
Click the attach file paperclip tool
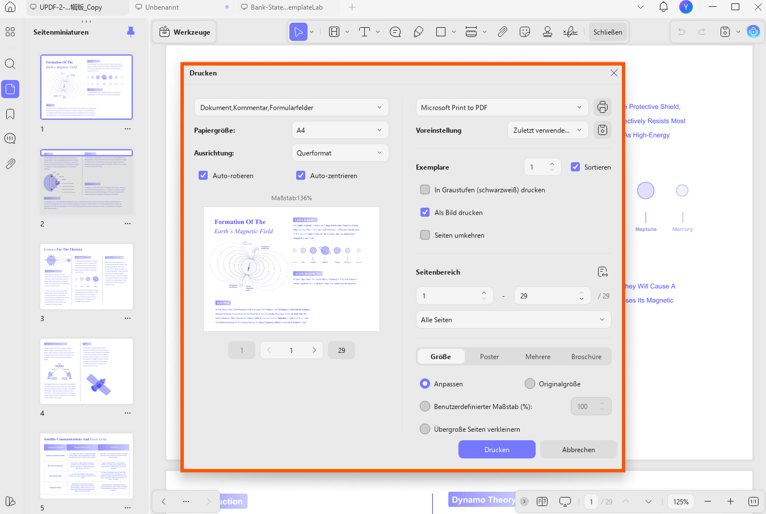(503, 32)
